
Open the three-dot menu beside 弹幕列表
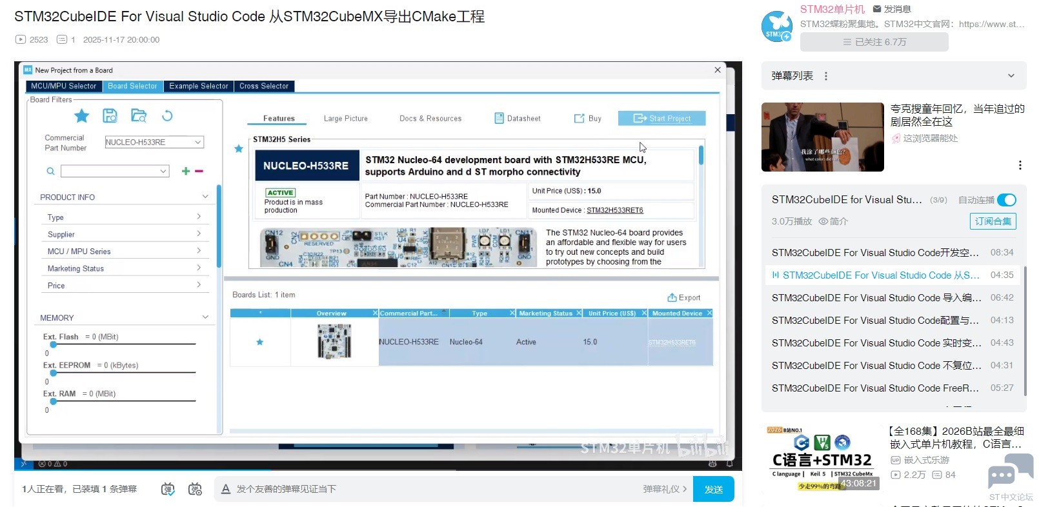(826, 76)
